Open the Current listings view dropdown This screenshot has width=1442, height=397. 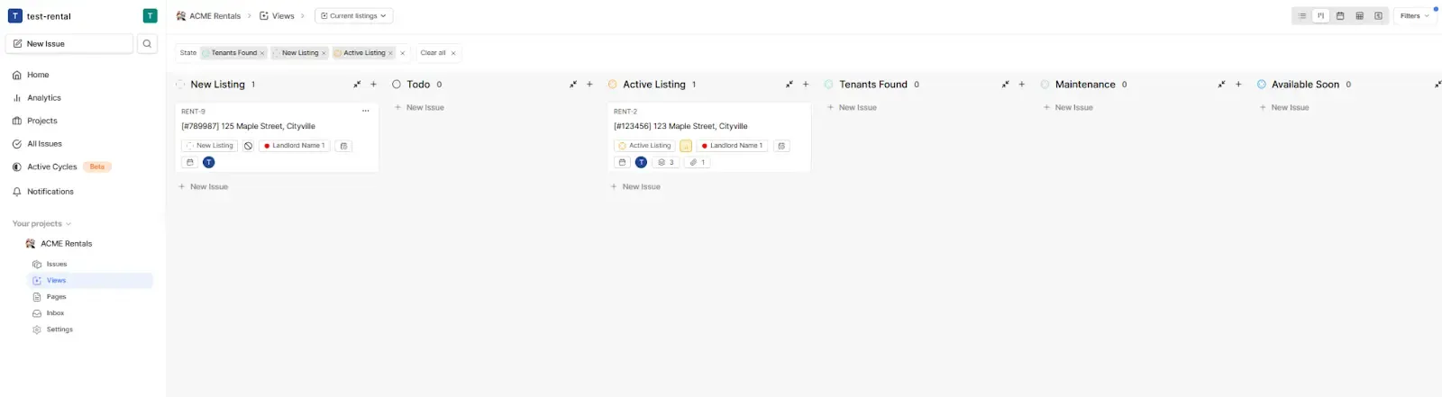click(x=353, y=16)
